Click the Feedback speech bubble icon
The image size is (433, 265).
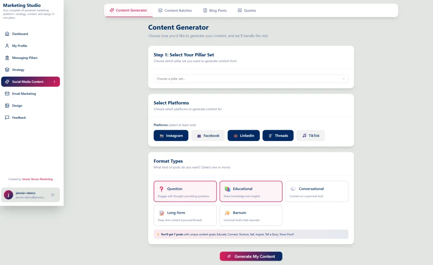7,117
